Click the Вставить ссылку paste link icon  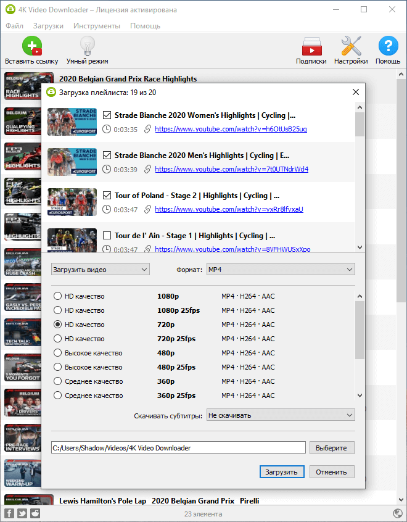pyautogui.click(x=32, y=46)
